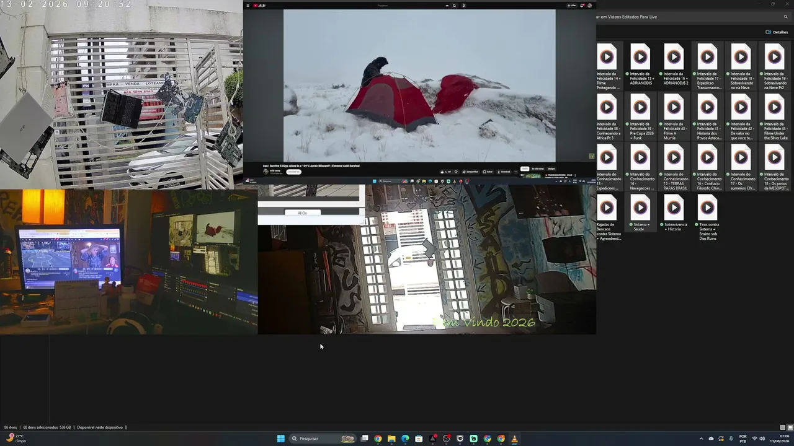Open VLC media player from taskbar
The image size is (794, 446).
(x=514, y=439)
